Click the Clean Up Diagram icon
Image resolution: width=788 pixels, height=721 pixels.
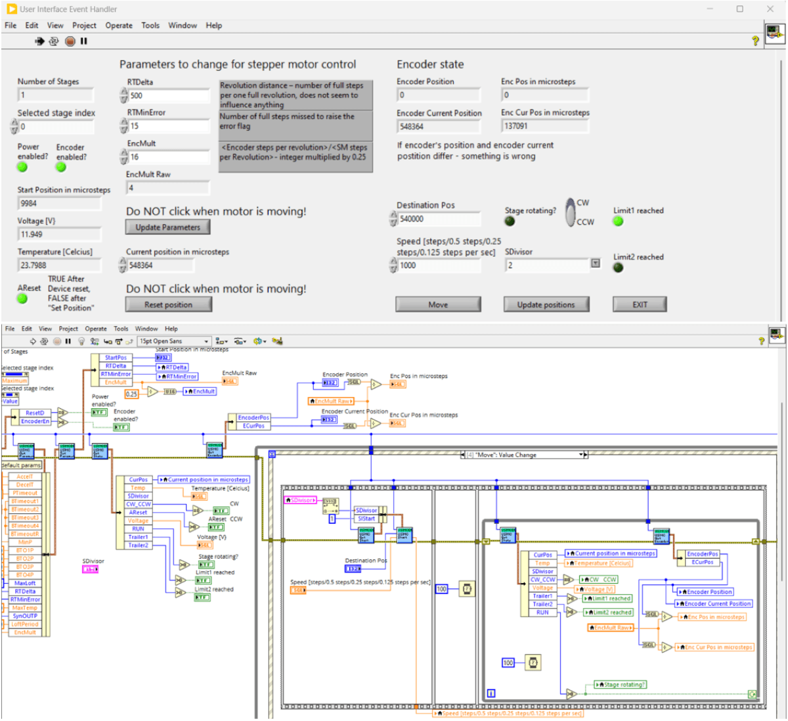pyautogui.click(x=277, y=341)
